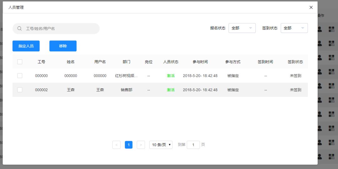The height and width of the screenshot is (169, 338).
Task: Click the 红杉树视频… department cell
Action: (126, 76)
